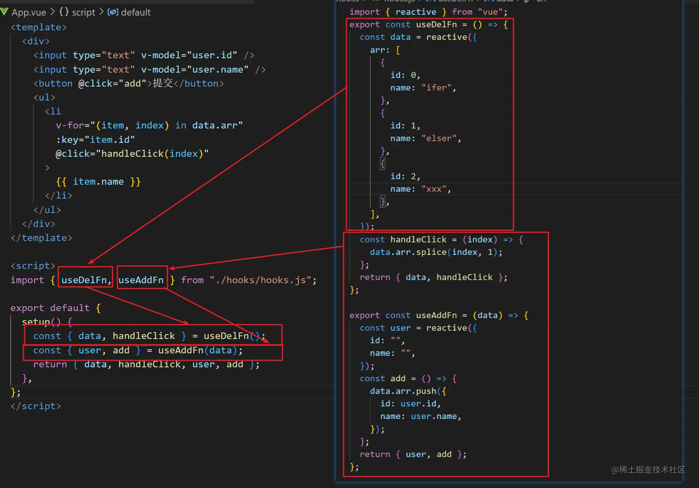
Task: Click the default export symbol icon
Action: [113, 12]
